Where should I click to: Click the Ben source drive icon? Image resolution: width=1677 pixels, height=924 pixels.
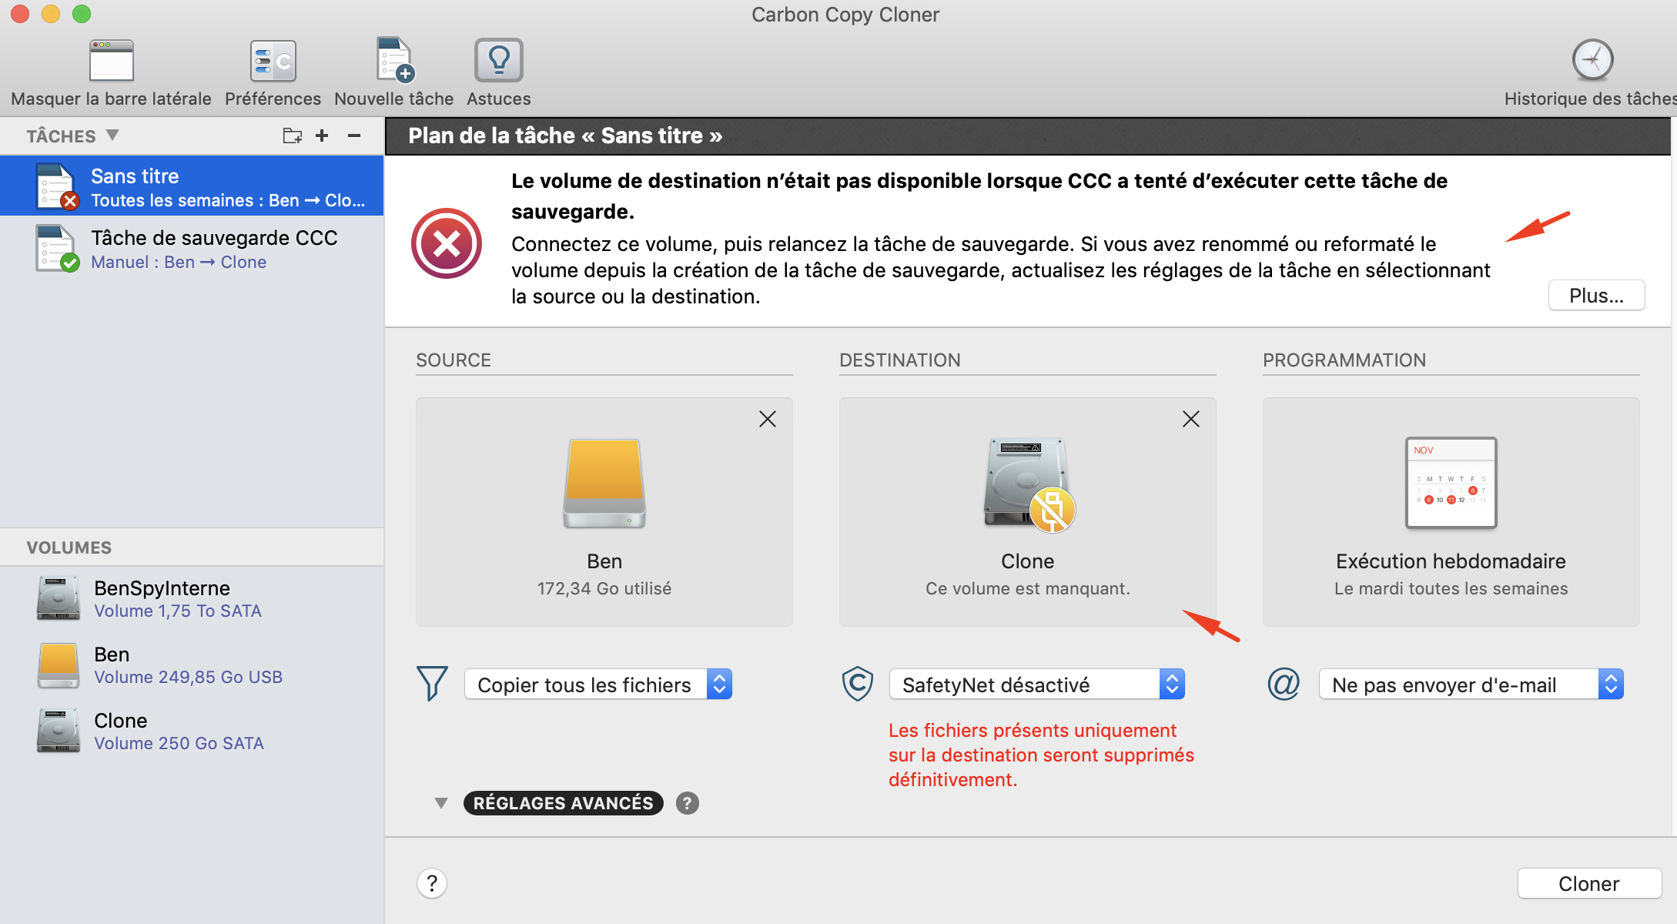604,483
